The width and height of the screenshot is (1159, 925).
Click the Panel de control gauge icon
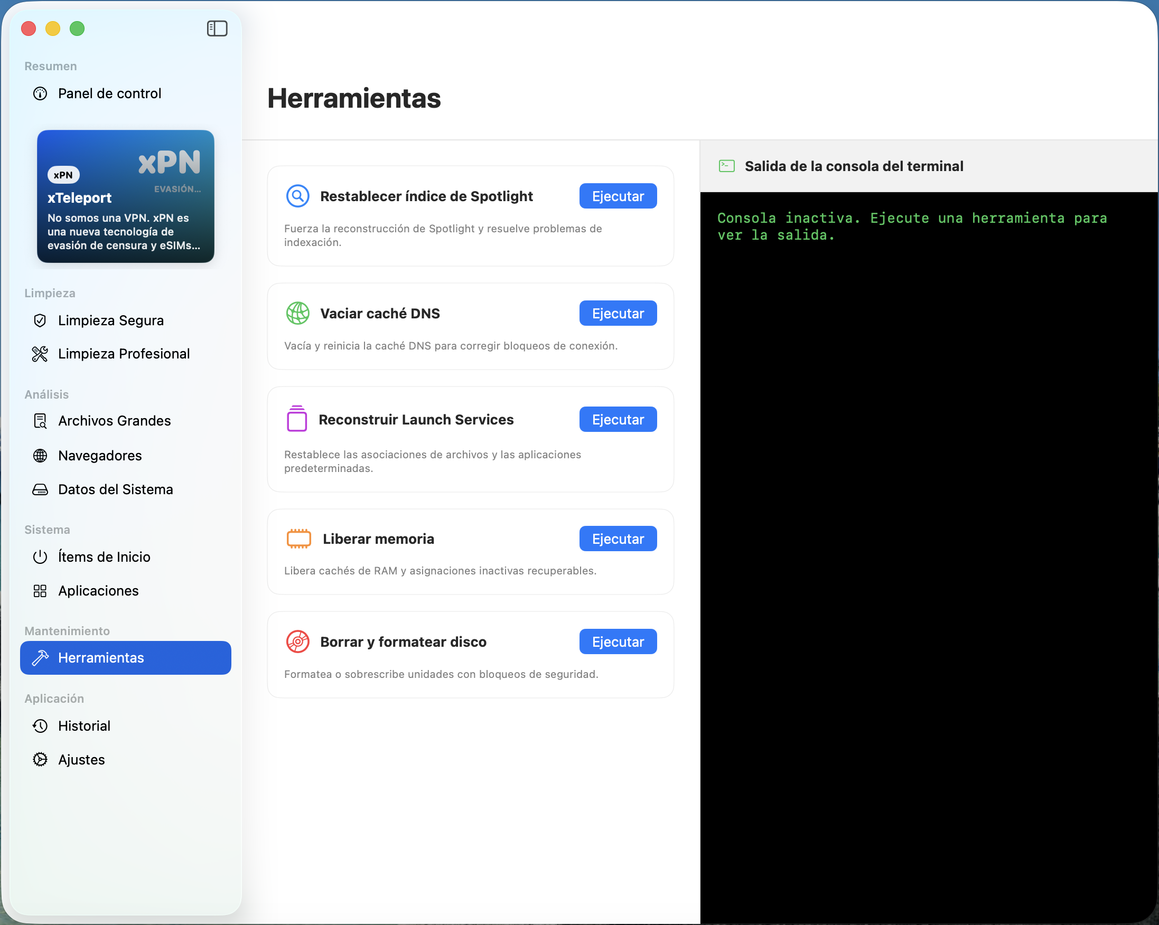pos(40,93)
